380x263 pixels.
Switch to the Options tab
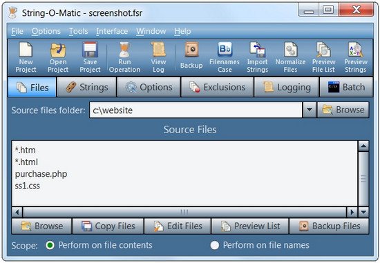click(x=149, y=87)
